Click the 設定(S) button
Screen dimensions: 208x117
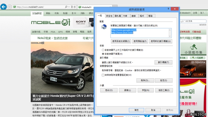coord(164,80)
